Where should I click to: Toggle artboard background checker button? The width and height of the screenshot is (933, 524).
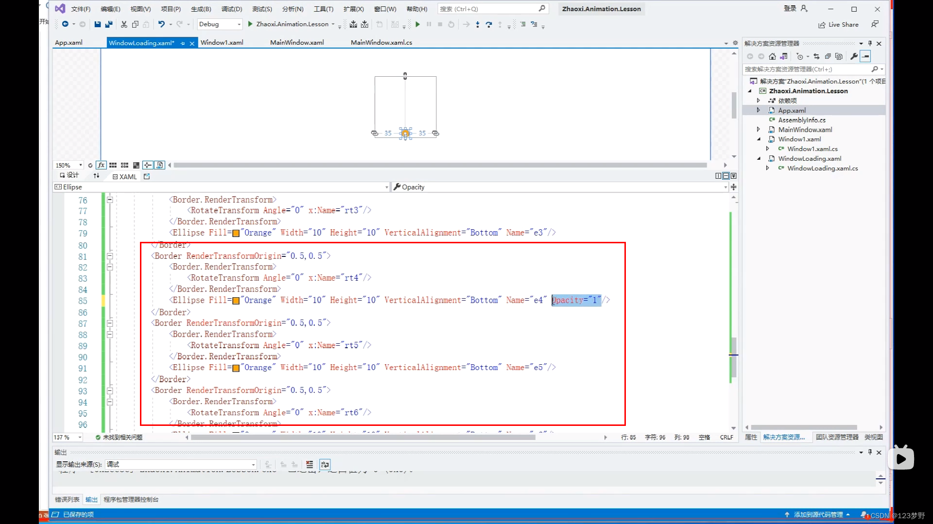136,165
